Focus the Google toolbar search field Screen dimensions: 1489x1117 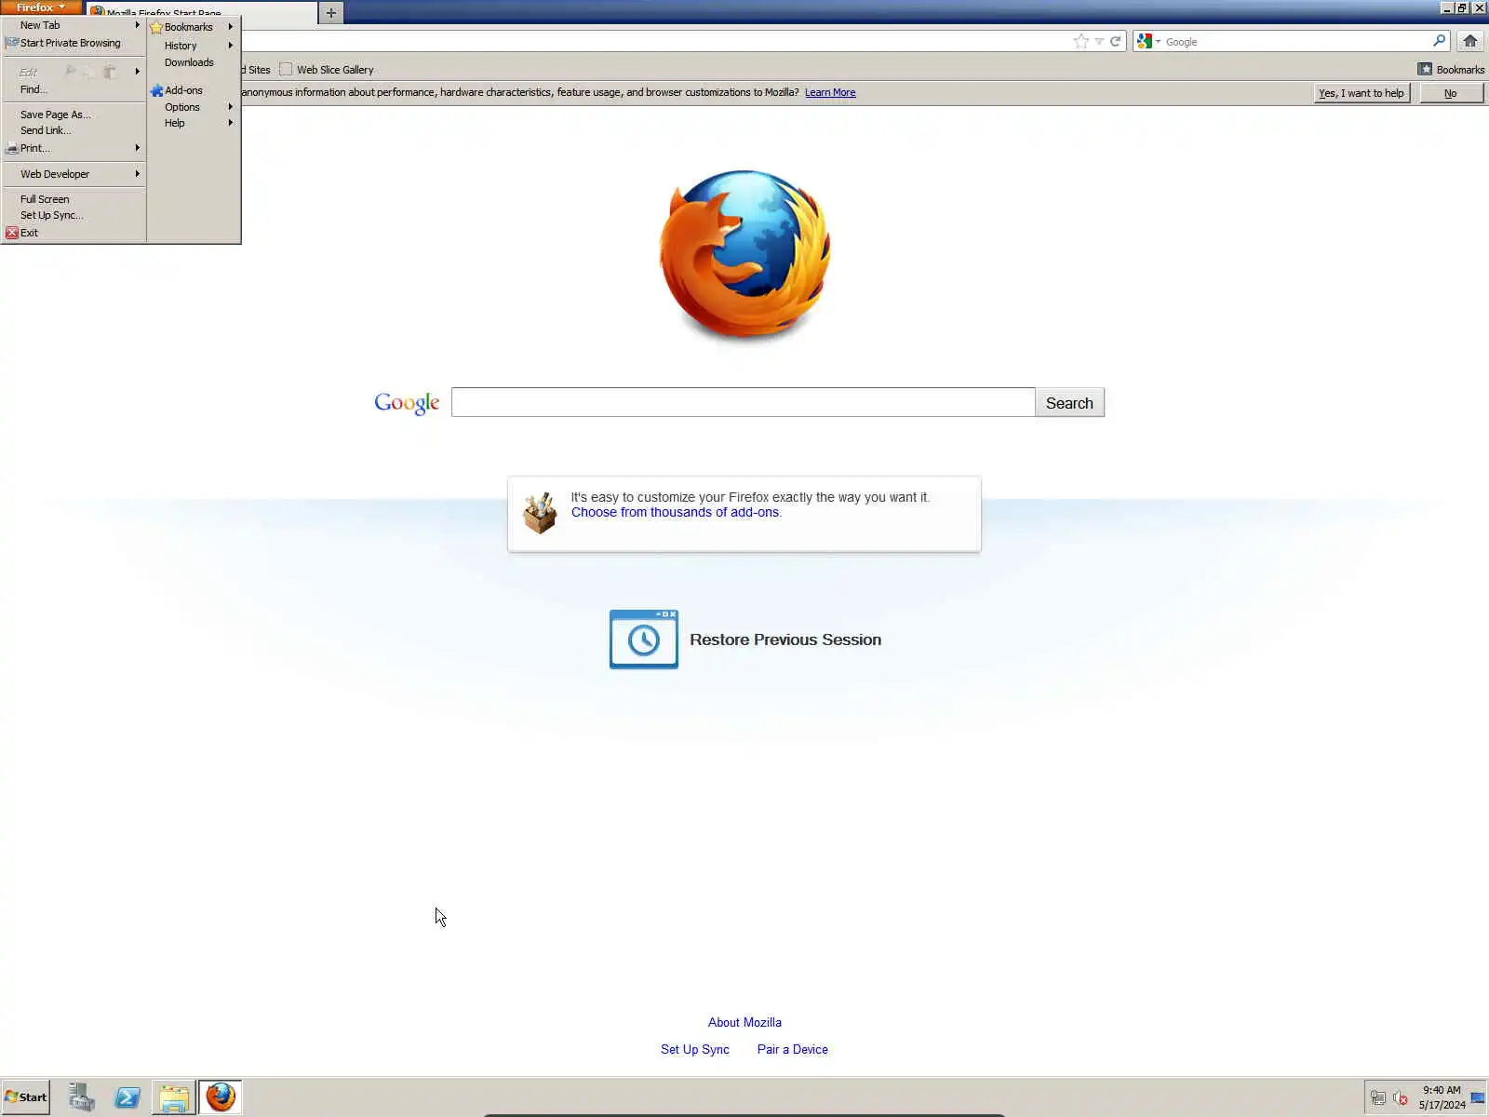[1297, 42]
